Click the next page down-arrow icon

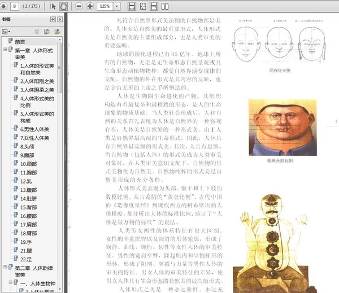click(x=3, y=6)
